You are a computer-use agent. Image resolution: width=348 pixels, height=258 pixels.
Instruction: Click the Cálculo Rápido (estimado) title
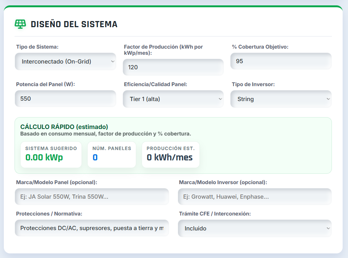[64, 127]
